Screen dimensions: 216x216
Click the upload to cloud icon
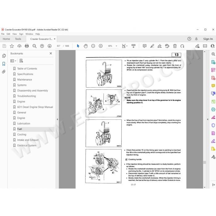pyautogui.click(x=19, y=46)
